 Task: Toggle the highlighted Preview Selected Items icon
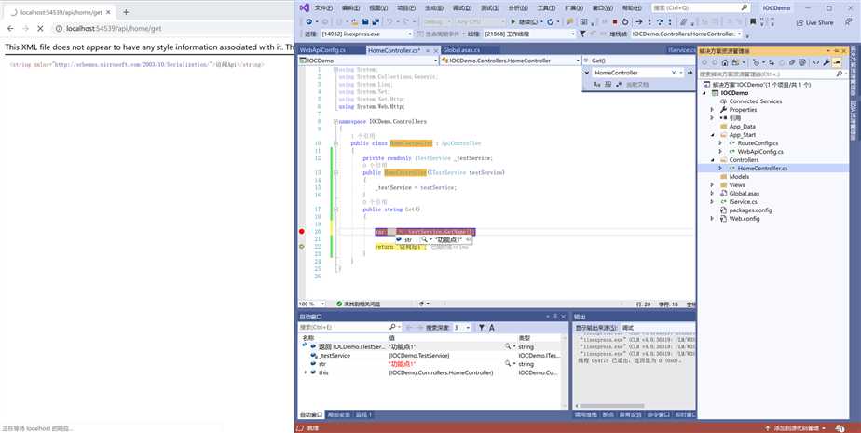pyautogui.click(x=837, y=62)
